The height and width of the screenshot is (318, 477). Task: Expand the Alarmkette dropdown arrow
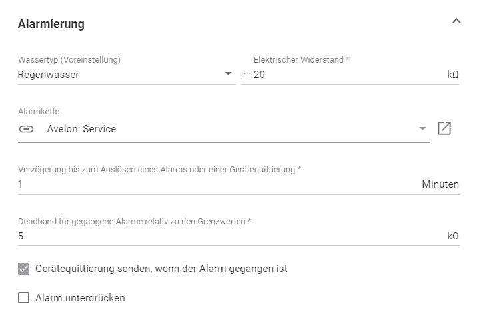point(422,129)
